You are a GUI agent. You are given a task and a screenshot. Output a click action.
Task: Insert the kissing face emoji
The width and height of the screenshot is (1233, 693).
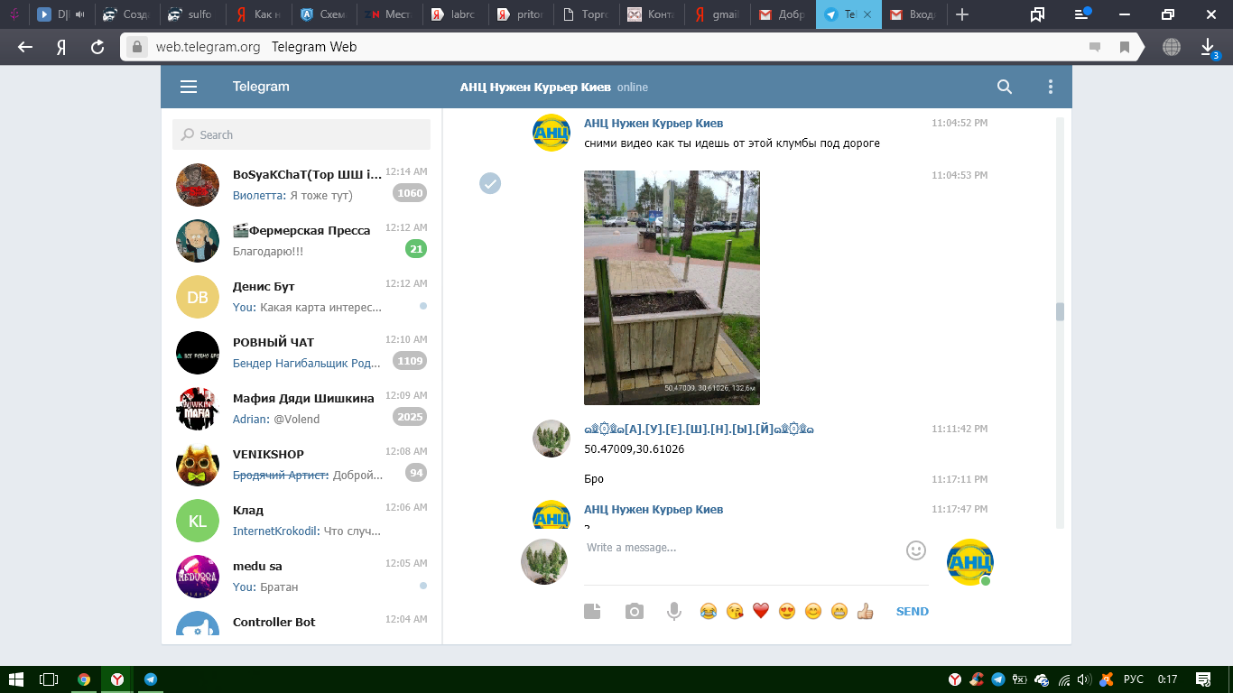pos(735,612)
